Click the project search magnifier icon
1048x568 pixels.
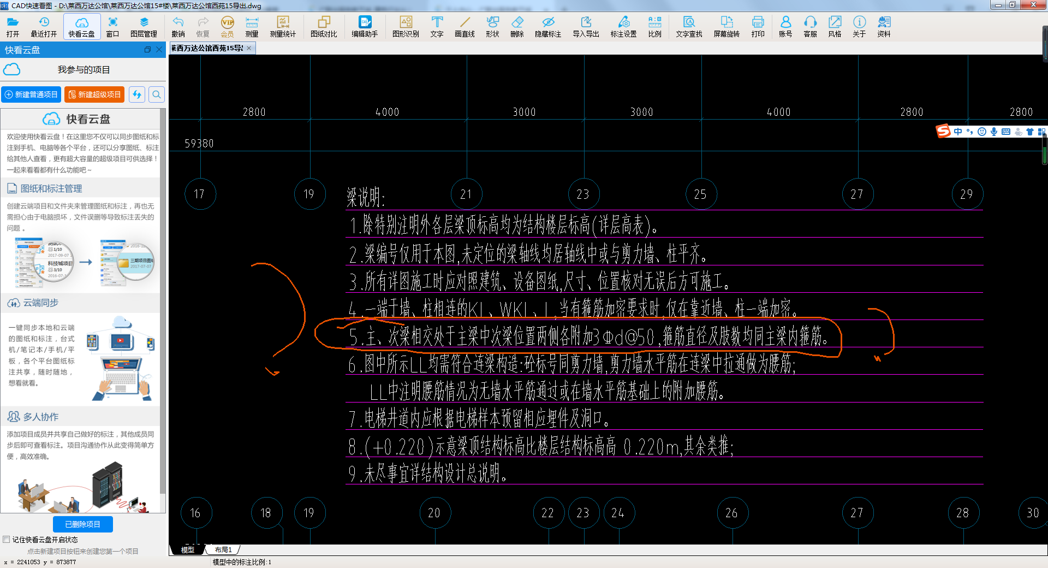pos(157,94)
